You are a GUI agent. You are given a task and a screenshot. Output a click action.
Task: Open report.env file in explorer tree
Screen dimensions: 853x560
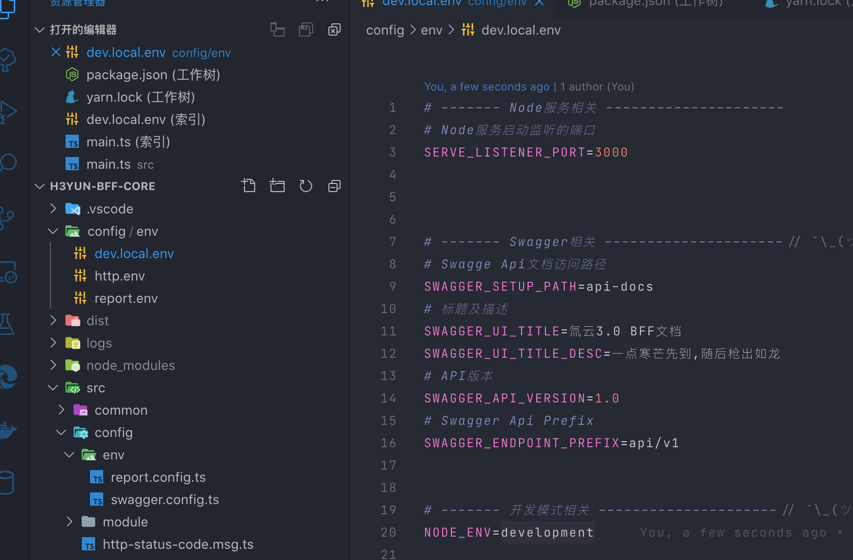(x=126, y=298)
